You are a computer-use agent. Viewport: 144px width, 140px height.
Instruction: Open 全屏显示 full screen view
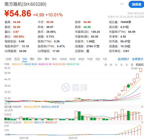pyautogui.click(x=137, y=59)
